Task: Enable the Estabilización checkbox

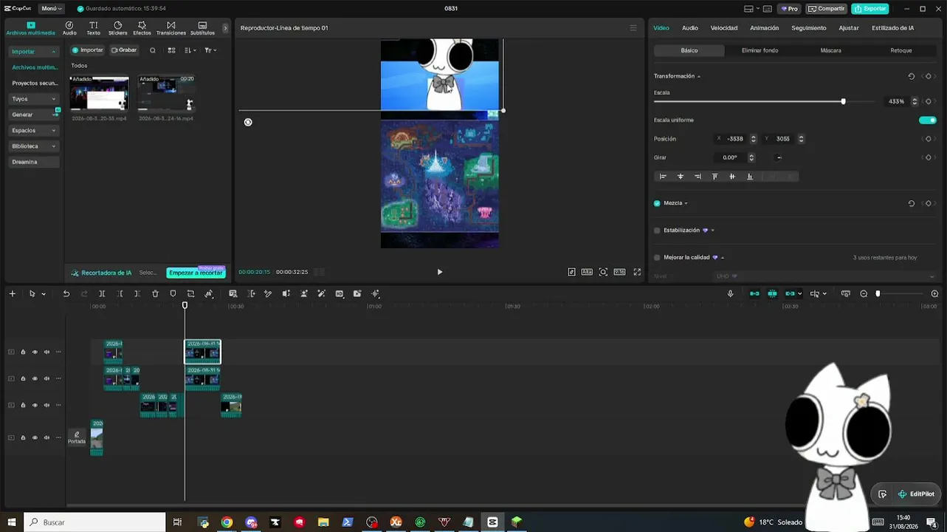Action: 657,231
